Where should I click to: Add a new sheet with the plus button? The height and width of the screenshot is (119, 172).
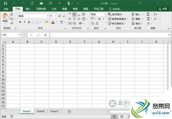pyautogui.click(x=69, y=112)
